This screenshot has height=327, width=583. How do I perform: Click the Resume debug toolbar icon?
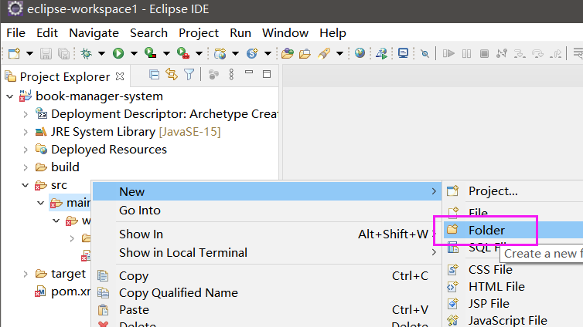pos(448,54)
